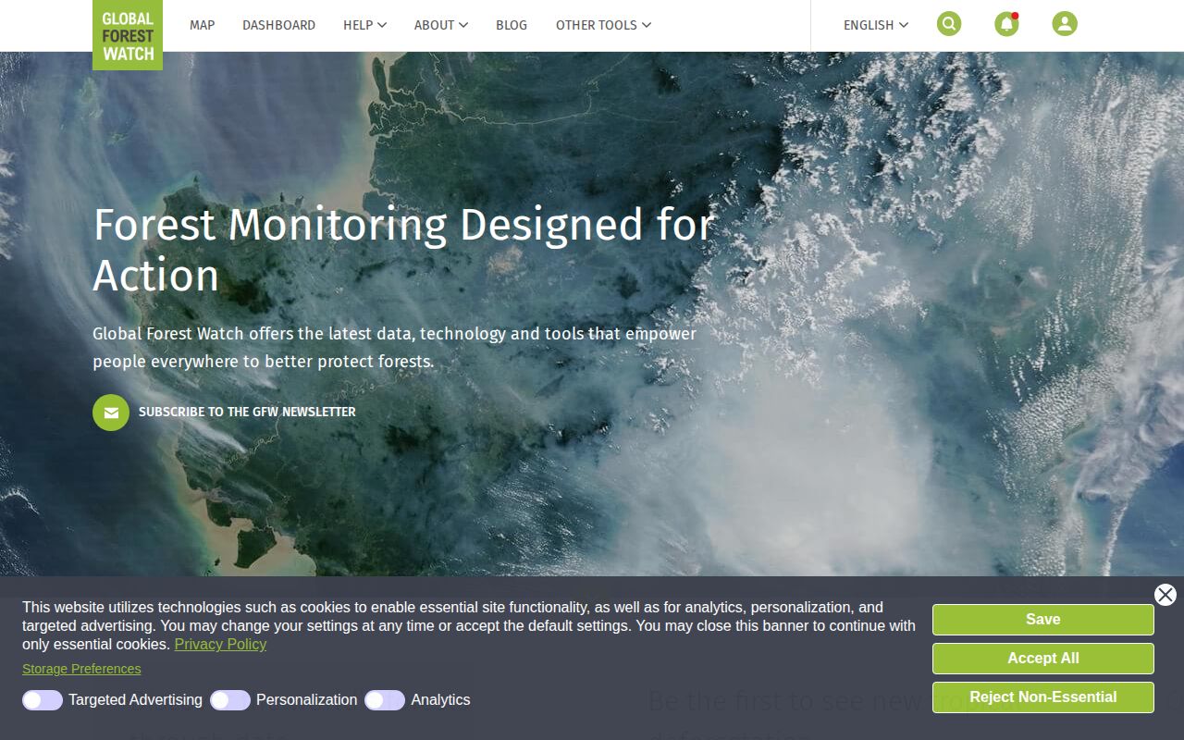
Task: View the notifications bell
Action: point(1006,24)
